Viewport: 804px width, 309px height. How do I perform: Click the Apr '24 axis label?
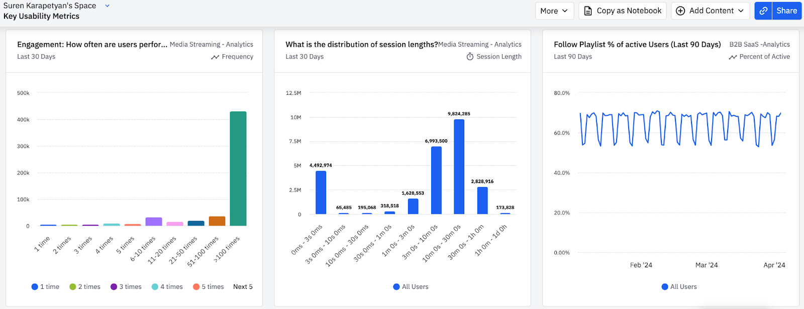774,265
